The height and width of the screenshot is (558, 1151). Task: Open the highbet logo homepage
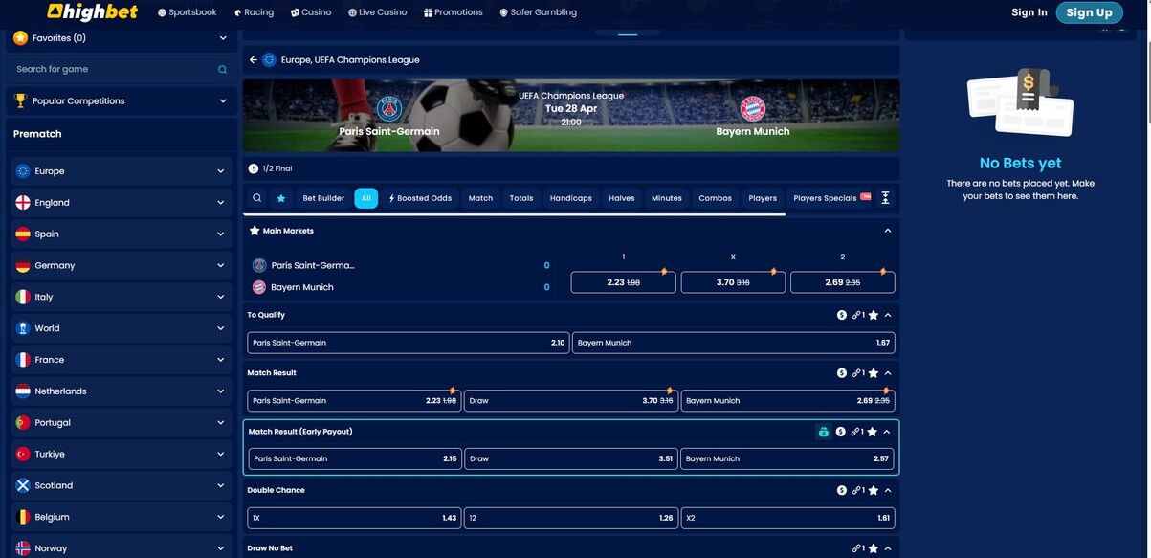click(93, 12)
